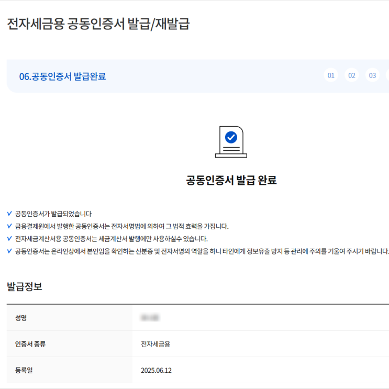The height and width of the screenshot is (389, 389).
Task: Click the 인증서 종류 row label
Action: 30,344
